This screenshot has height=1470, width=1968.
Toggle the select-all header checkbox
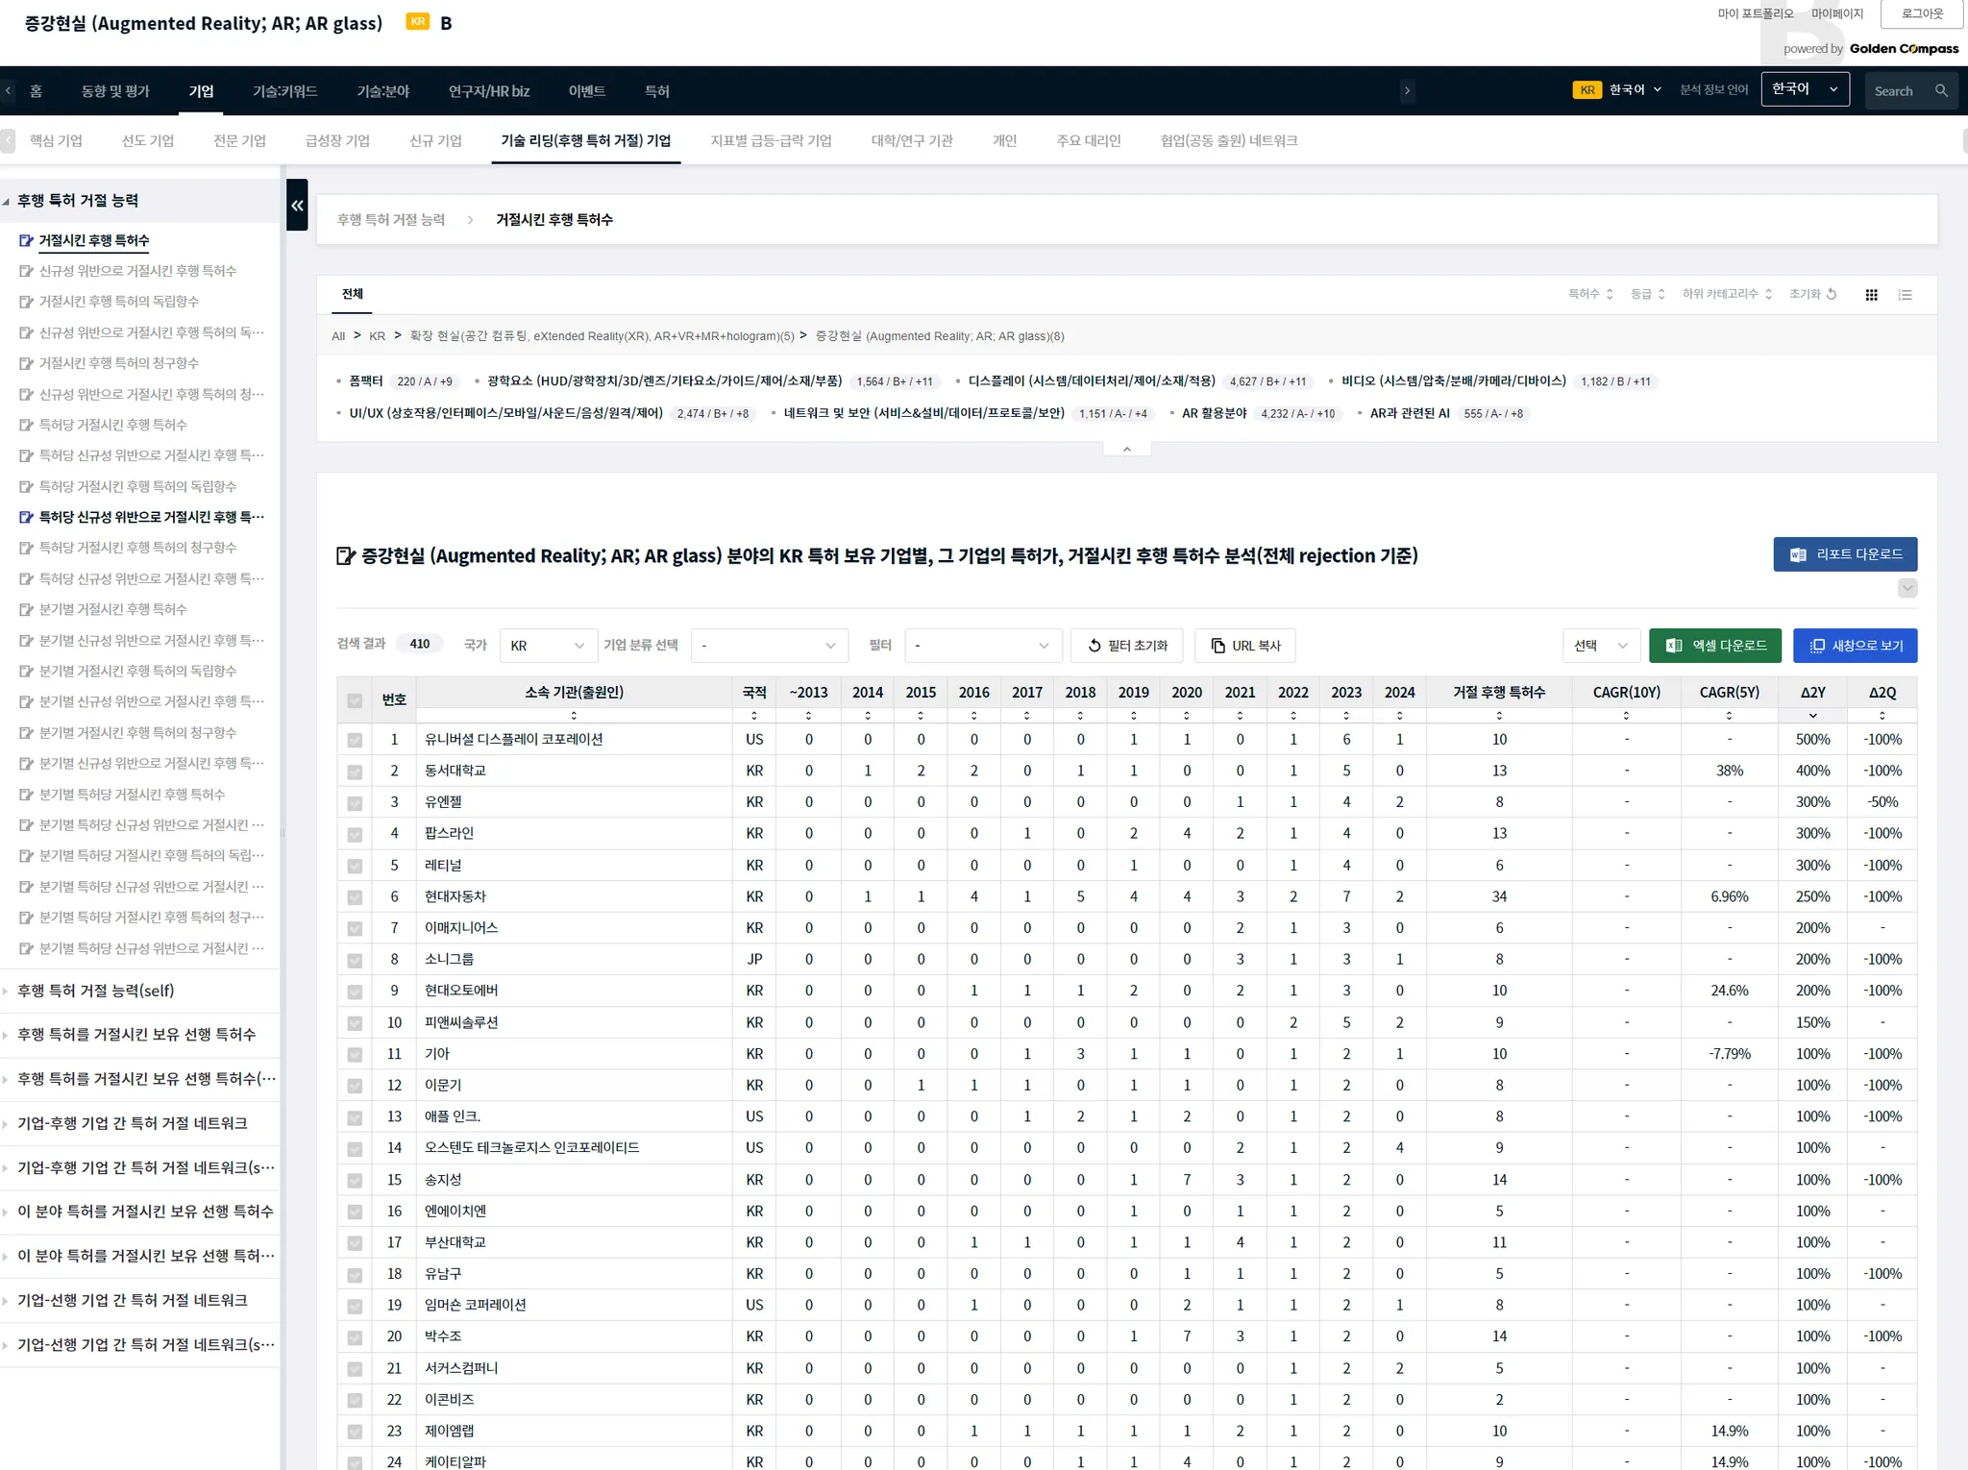click(x=355, y=700)
